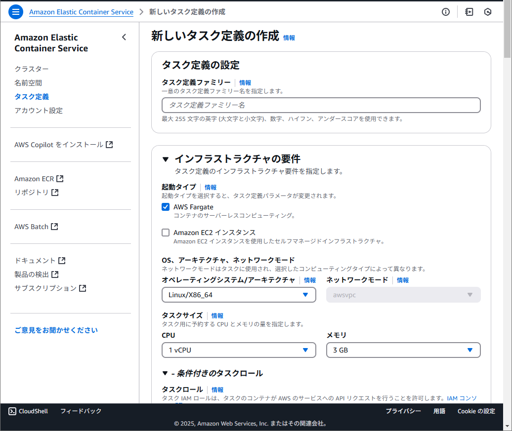The image size is (512, 431).
Task: Click 情報 link beside タスクロール
Action: (x=217, y=390)
